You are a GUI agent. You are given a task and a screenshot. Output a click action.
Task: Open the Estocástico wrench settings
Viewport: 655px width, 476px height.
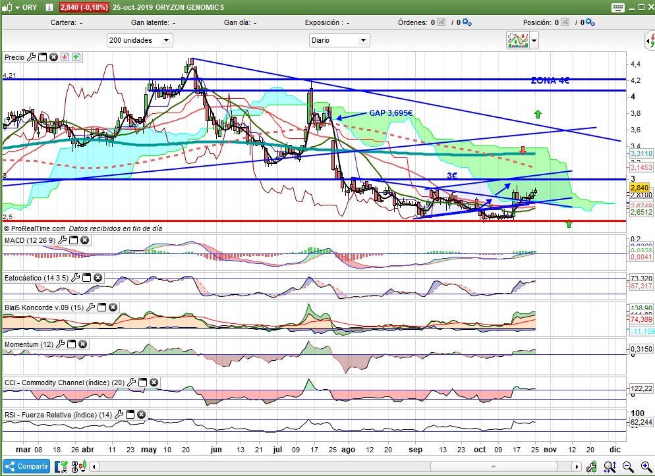pos(76,277)
